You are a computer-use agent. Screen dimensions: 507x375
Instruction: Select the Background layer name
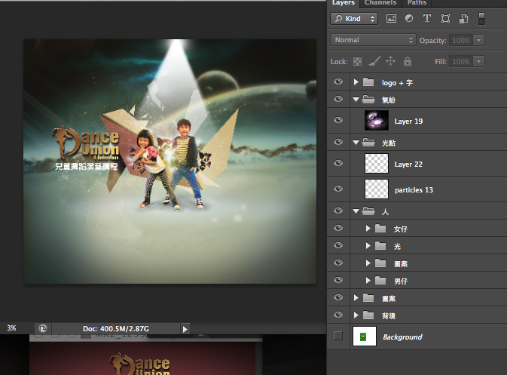(402, 337)
